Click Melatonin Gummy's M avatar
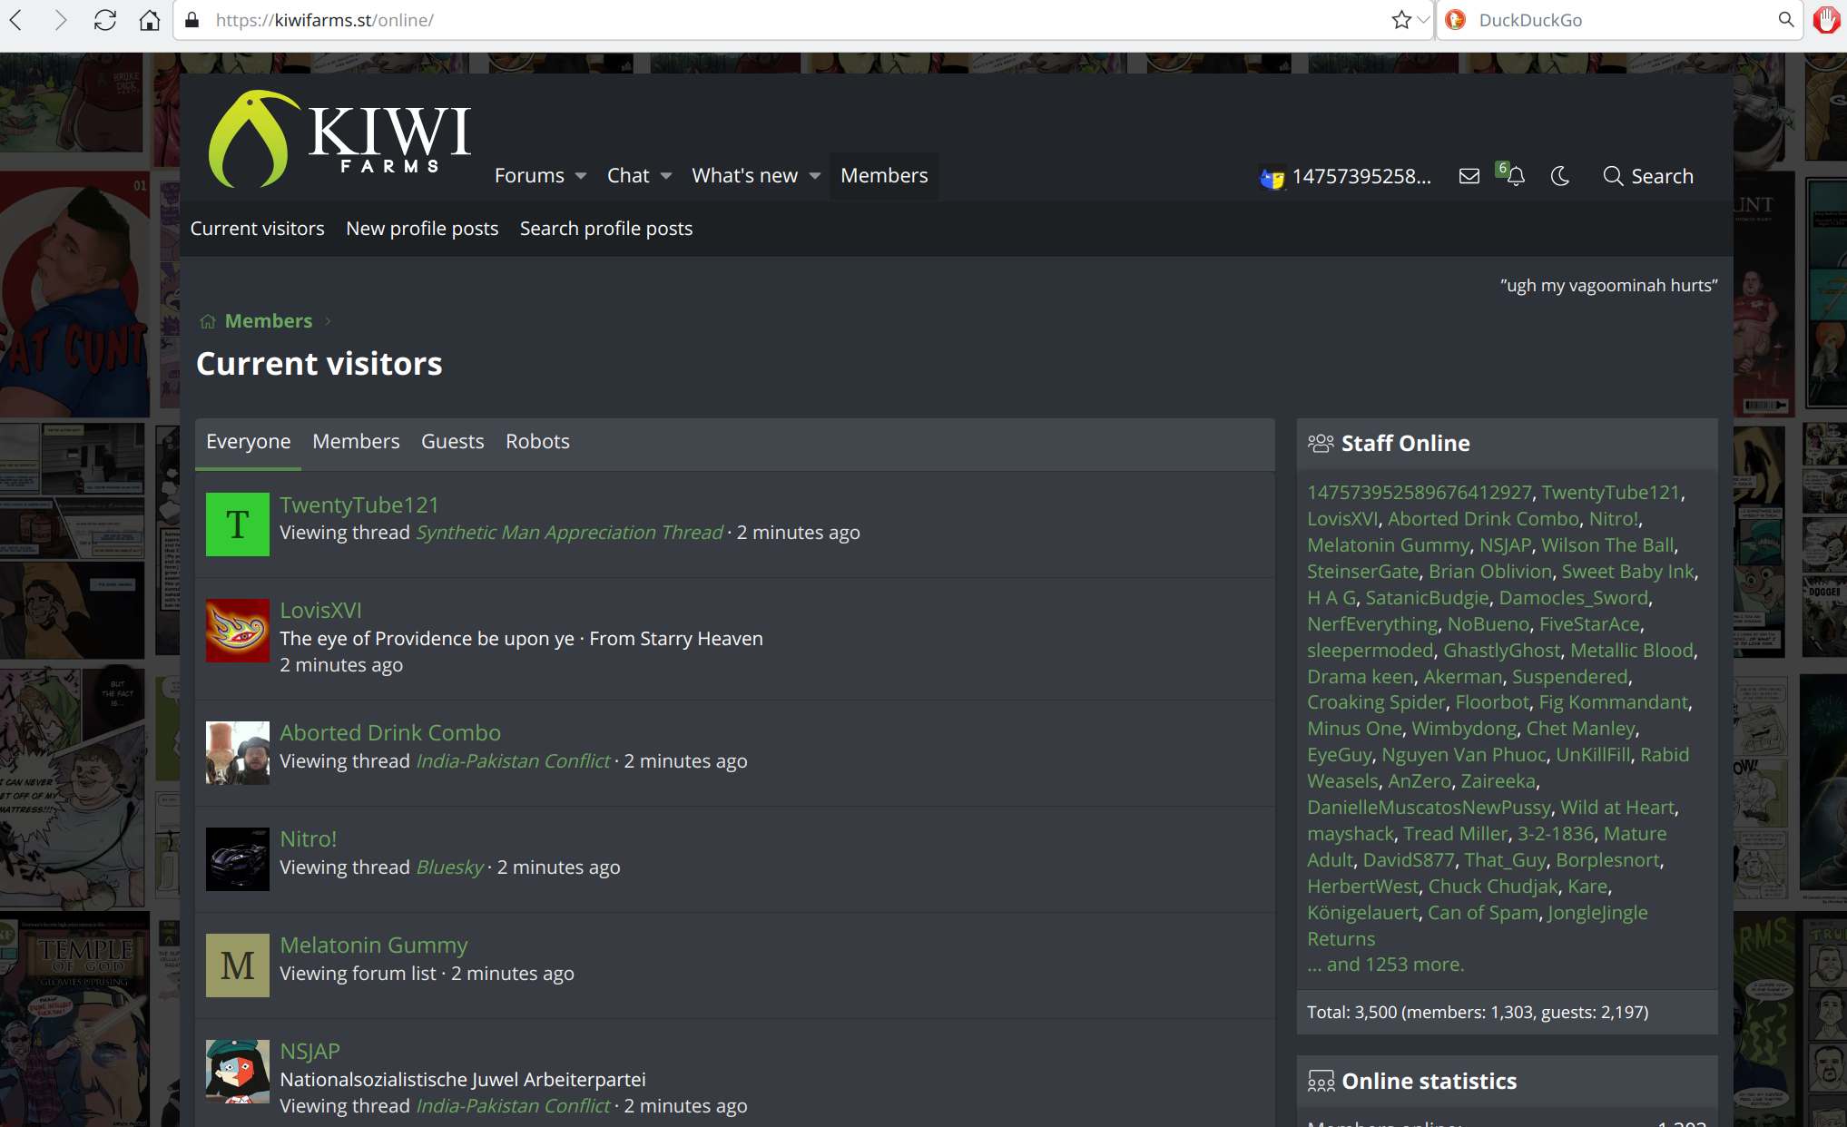 [238, 965]
